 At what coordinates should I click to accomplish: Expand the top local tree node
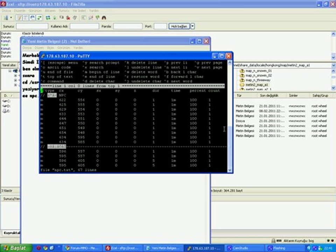[x=10, y=71]
